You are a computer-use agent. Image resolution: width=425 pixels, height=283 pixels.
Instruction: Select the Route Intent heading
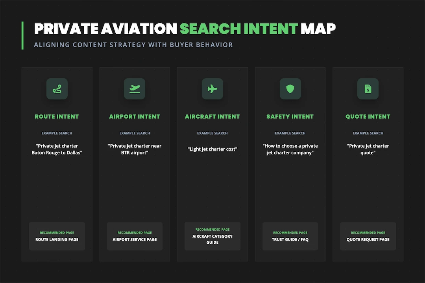[x=57, y=116]
